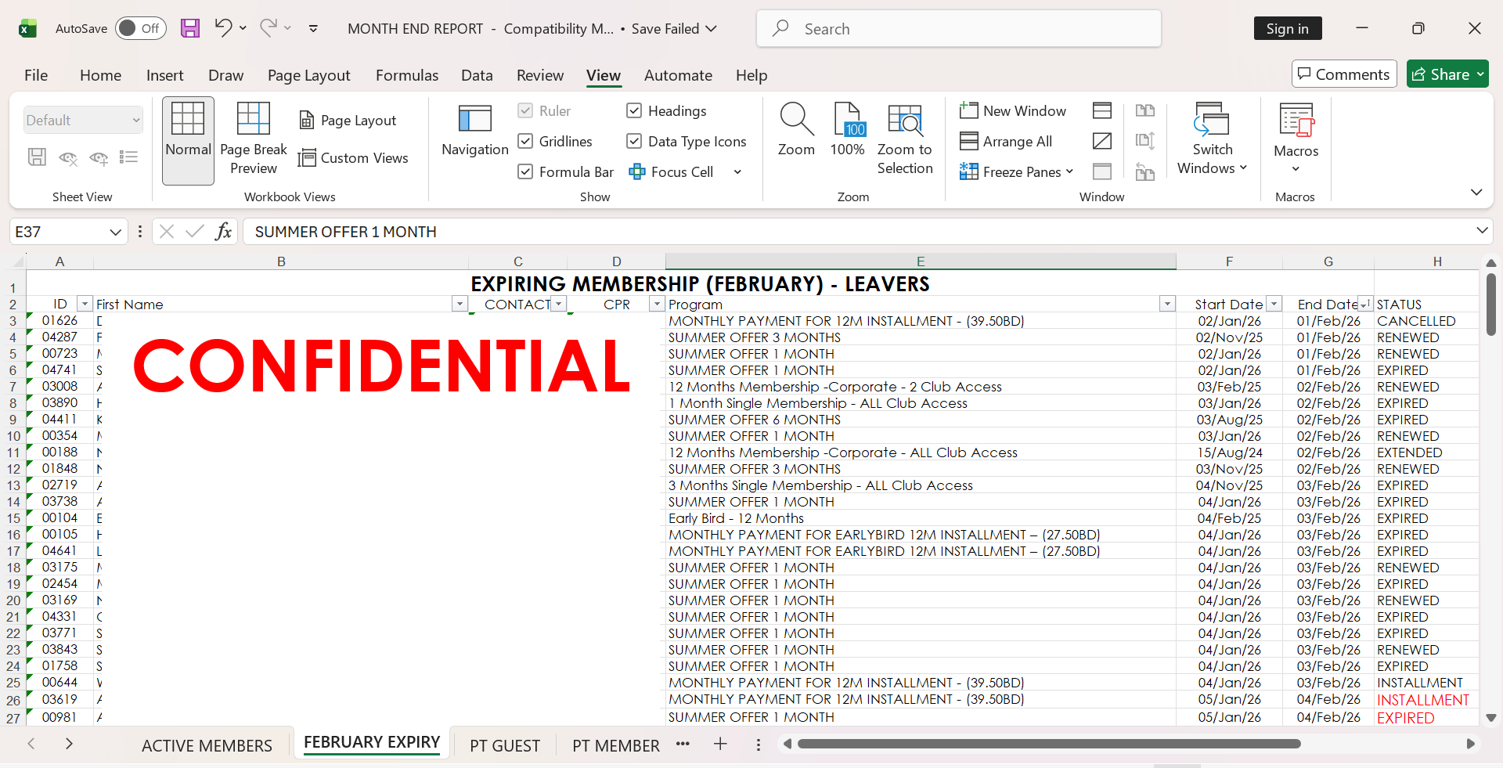Click View Side by Side icon
Screen dimensions: 1503x768
click(1145, 110)
